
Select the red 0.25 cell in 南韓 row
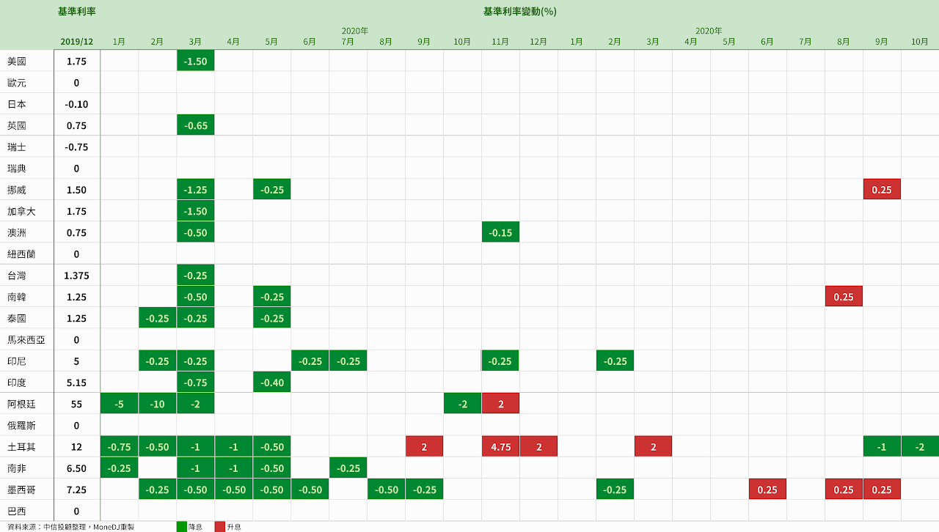[x=844, y=297]
